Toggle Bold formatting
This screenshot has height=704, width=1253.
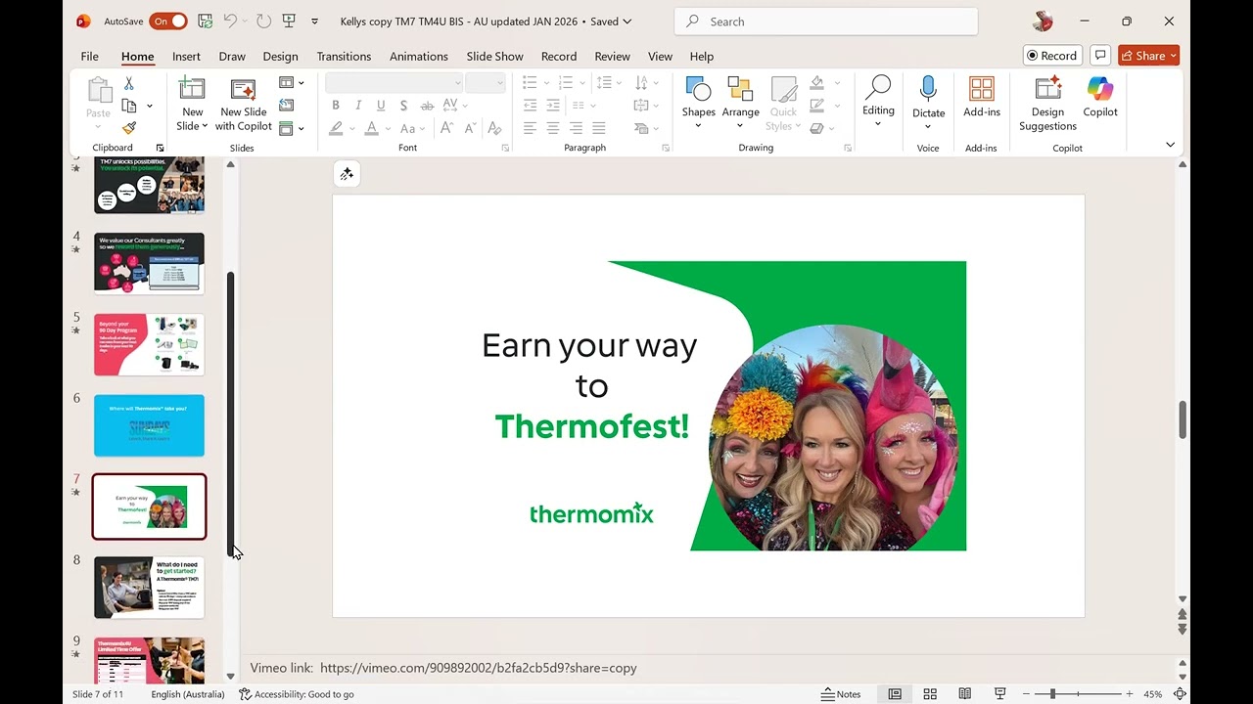click(x=336, y=106)
